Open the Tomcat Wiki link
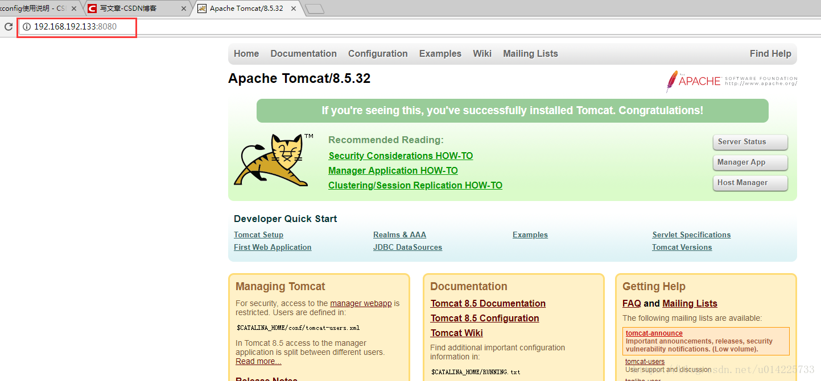Viewport: 821px width, 381px height. pos(457,333)
